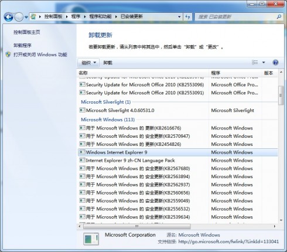Click vertical scrollbar up arrow
The image size is (287, 252).
tap(281, 72)
